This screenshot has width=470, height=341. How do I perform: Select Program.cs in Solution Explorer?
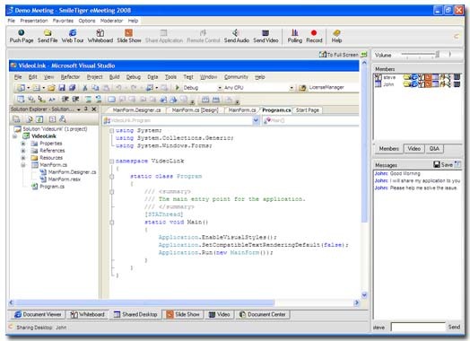[x=52, y=187]
